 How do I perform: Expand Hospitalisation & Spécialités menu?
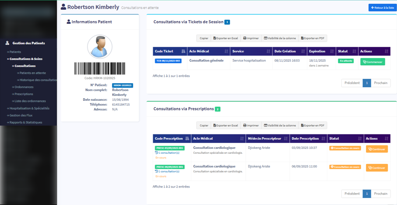tap(29, 108)
